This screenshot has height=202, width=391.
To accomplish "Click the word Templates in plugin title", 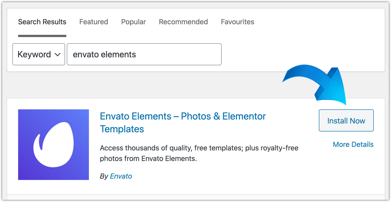I will pos(122,129).
